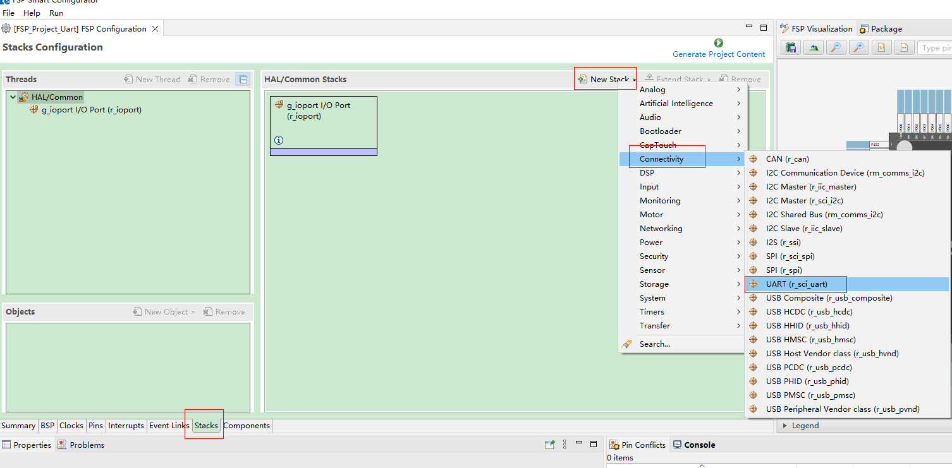Click the pin icon in the Properties toolbar

tap(550, 445)
